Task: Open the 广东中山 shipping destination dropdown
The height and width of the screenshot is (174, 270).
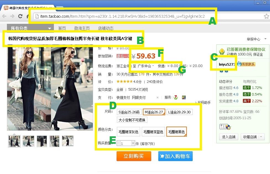Action: point(143,66)
